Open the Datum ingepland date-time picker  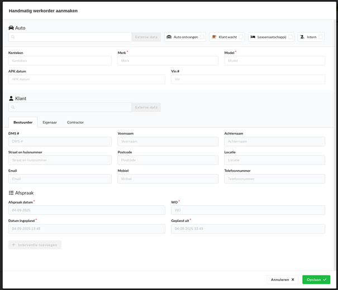tap(87, 229)
